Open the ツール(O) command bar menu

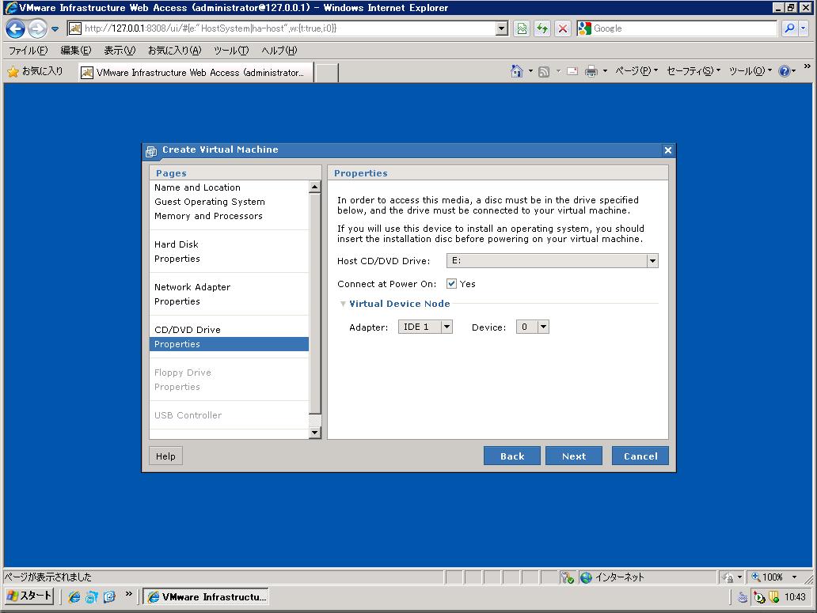click(x=750, y=70)
